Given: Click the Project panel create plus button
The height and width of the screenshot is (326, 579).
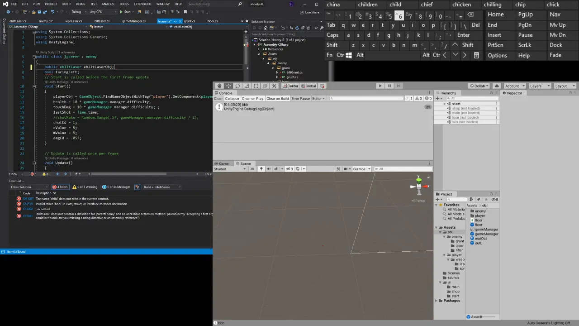Looking at the screenshot, I should click(x=438, y=200).
